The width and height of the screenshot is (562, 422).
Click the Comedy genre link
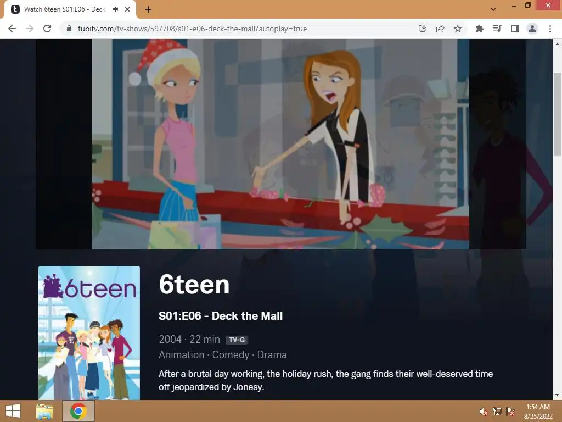[231, 354]
